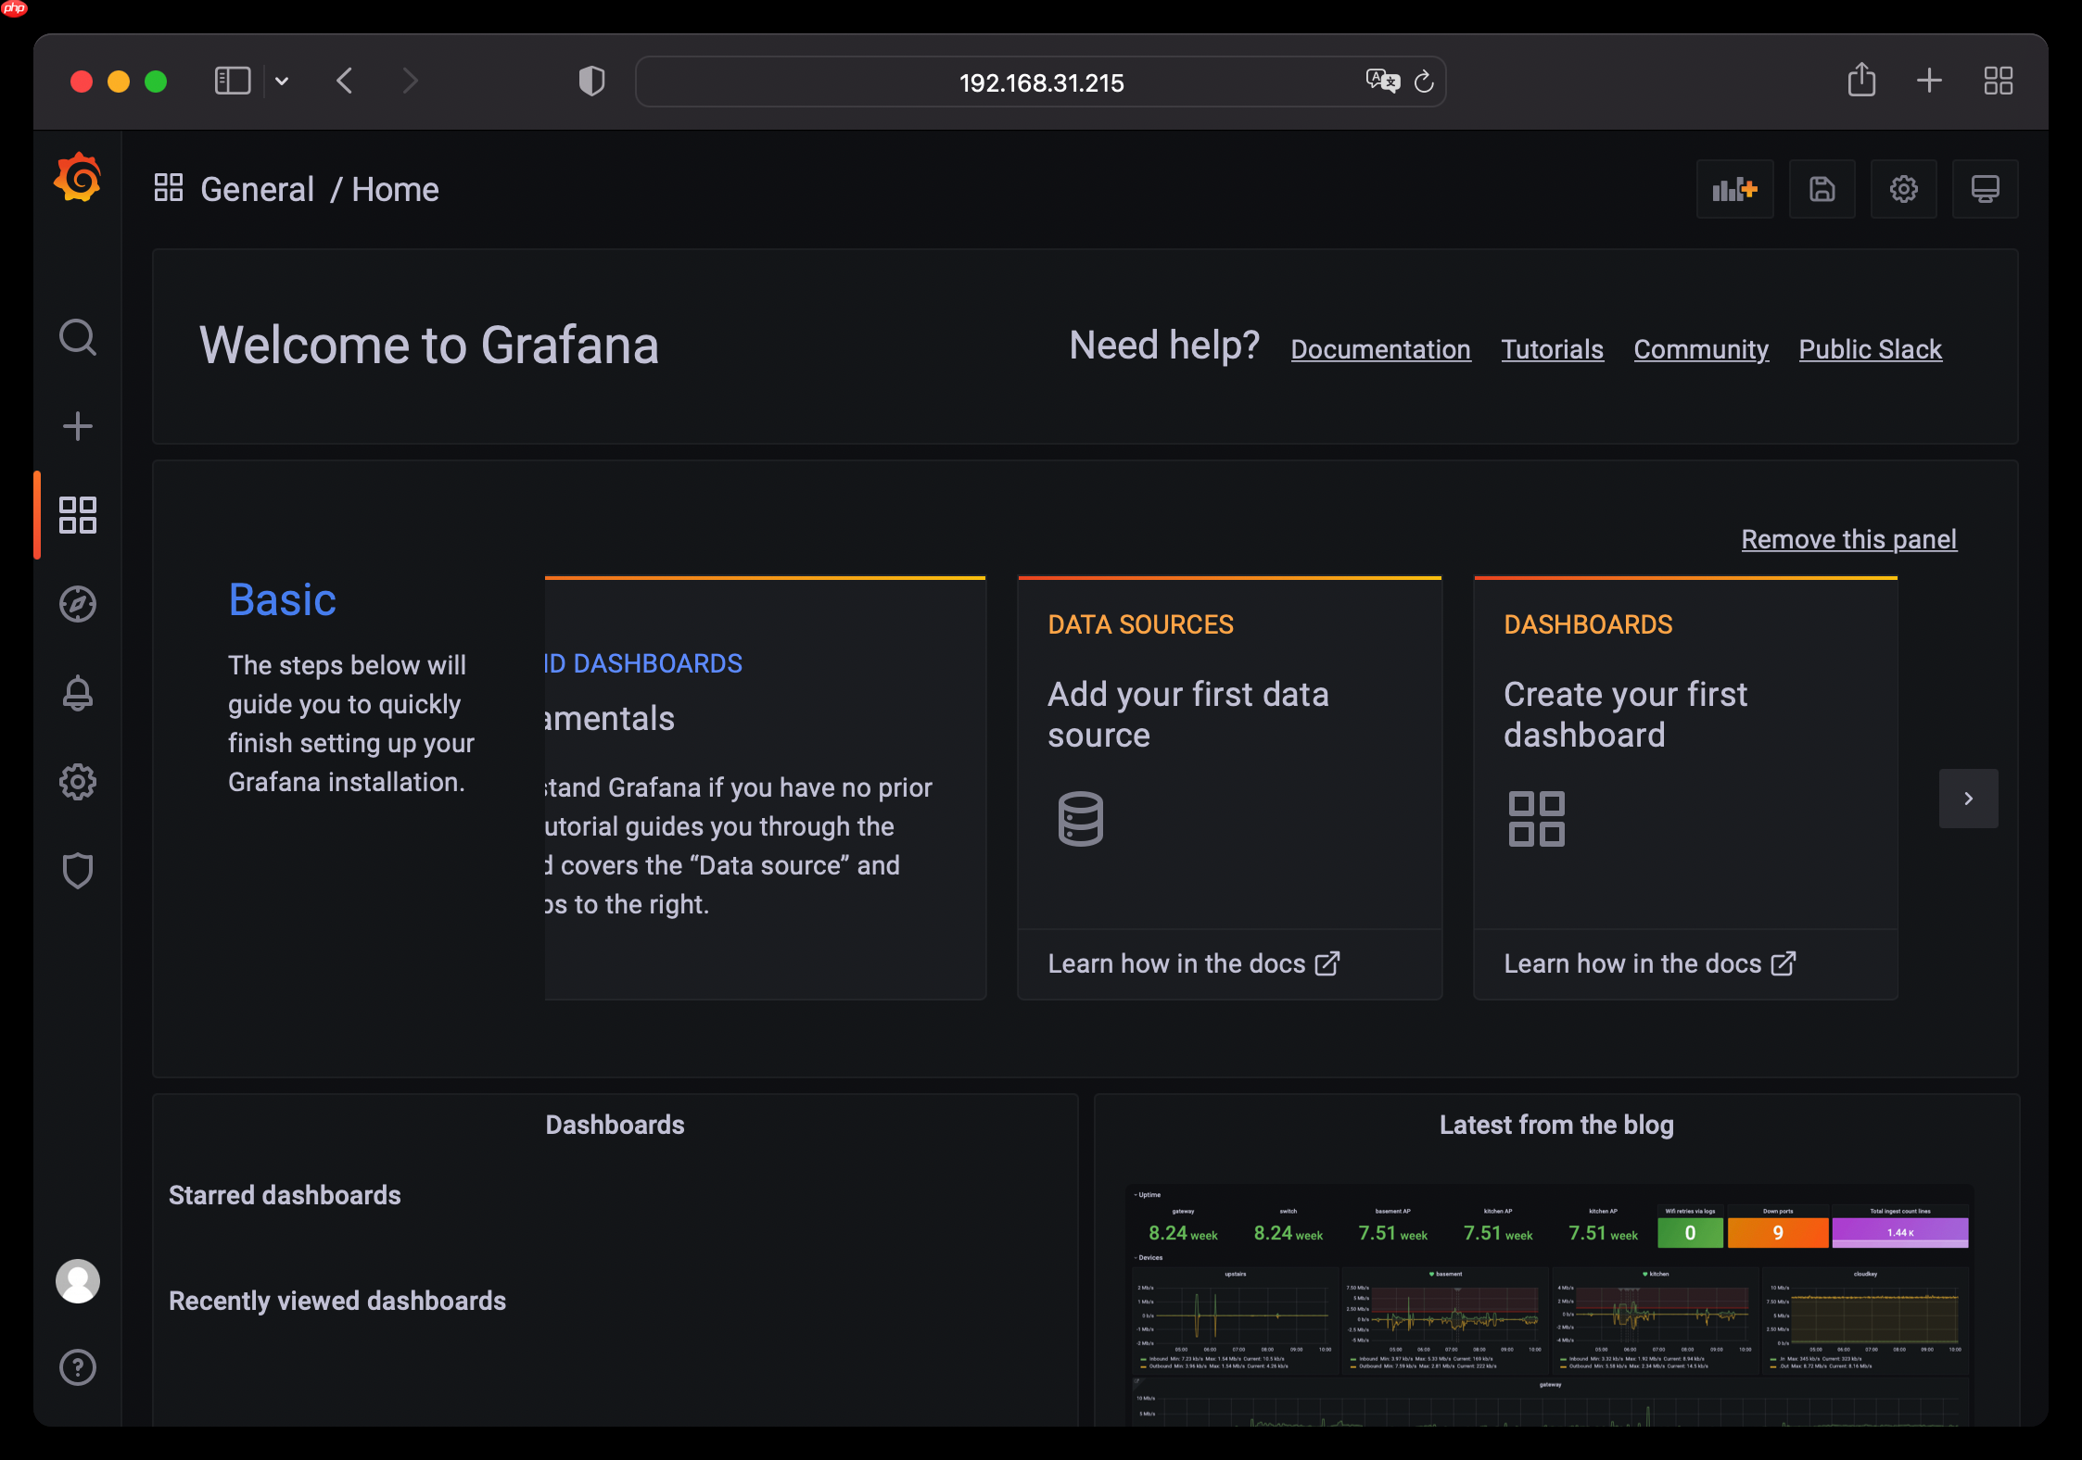This screenshot has height=1460, width=2082.
Task: Open the Public Slack link
Action: 1871,349
